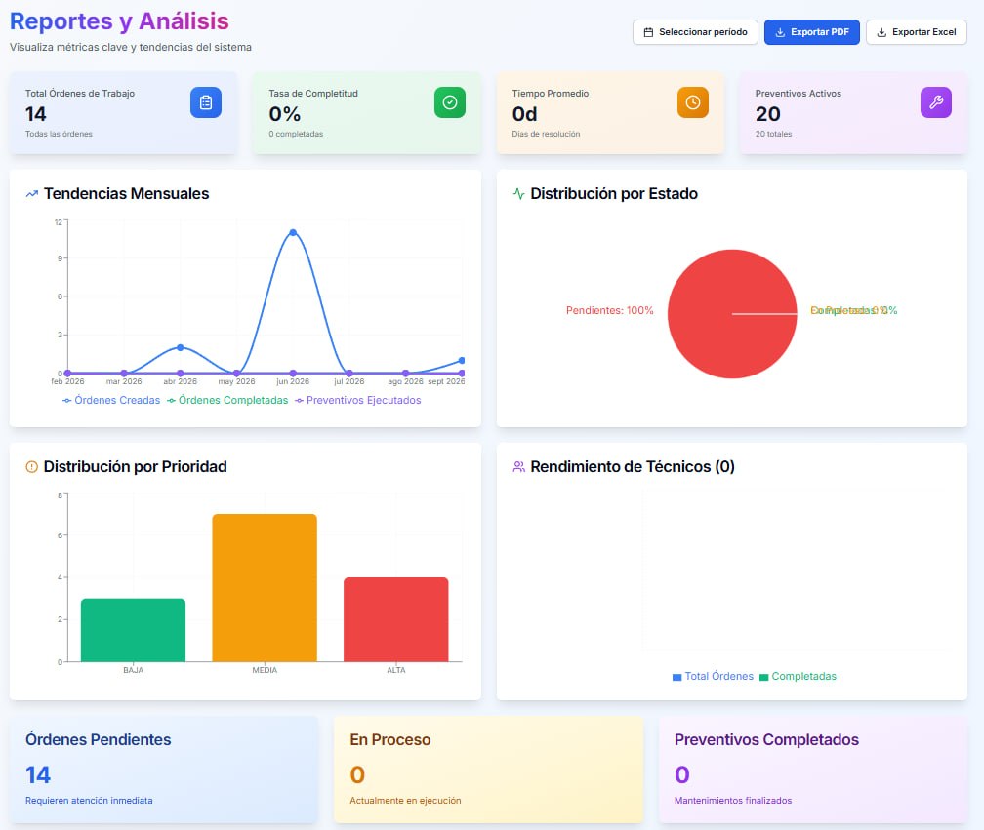Toggle the Órdenes Creadas legend series

[111, 400]
